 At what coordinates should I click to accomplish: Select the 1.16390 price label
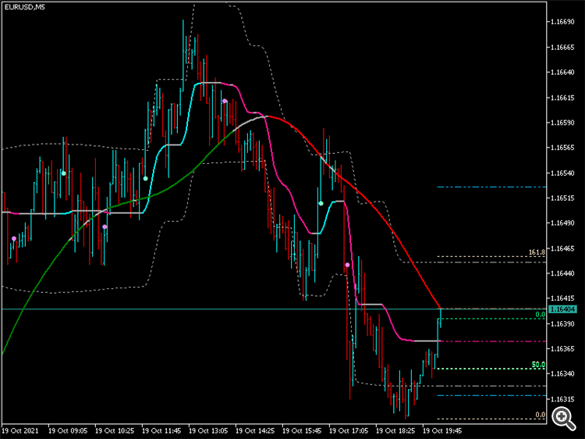pyautogui.click(x=562, y=324)
